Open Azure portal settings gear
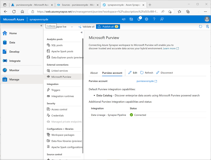 coord(146,19)
